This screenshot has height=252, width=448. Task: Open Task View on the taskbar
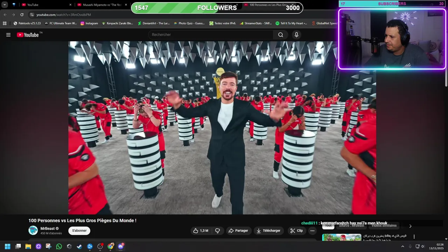pos(18,246)
